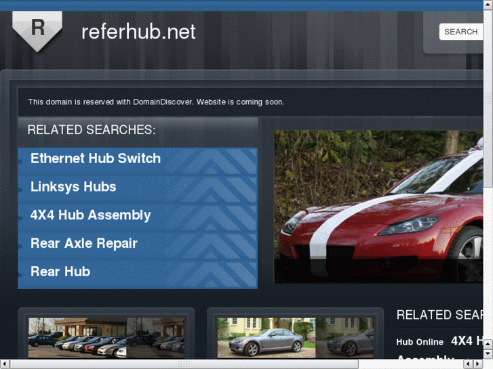This screenshot has height=369, width=493.
Task: Open the Linksys Hubs related search
Action: 73,187
